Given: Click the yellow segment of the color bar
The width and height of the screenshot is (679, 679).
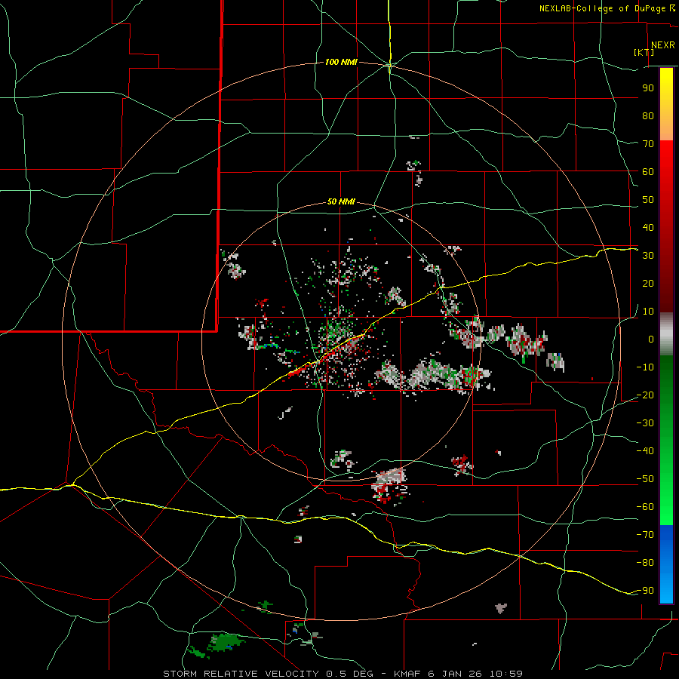Looking at the screenshot, I should [666, 104].
